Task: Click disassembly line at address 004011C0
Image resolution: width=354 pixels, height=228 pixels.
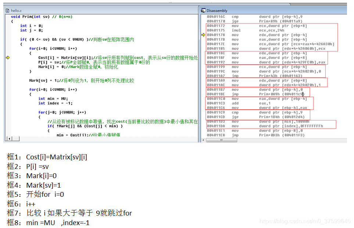Action: pos(257,99)
